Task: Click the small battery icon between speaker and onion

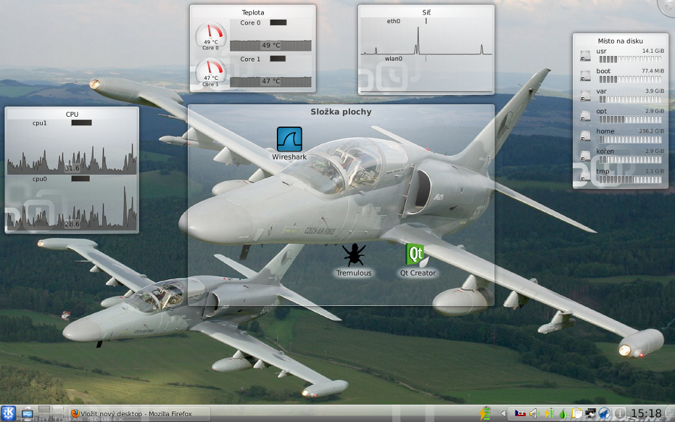Action: (x=549, y=414)
